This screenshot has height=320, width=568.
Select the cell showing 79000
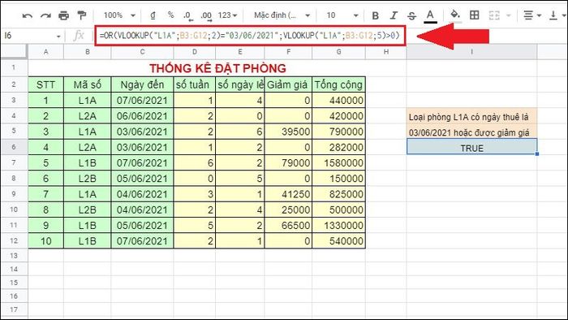[288, 162]
